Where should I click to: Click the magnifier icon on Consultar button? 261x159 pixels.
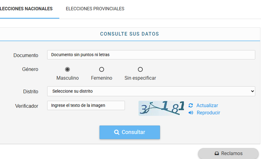117,132
